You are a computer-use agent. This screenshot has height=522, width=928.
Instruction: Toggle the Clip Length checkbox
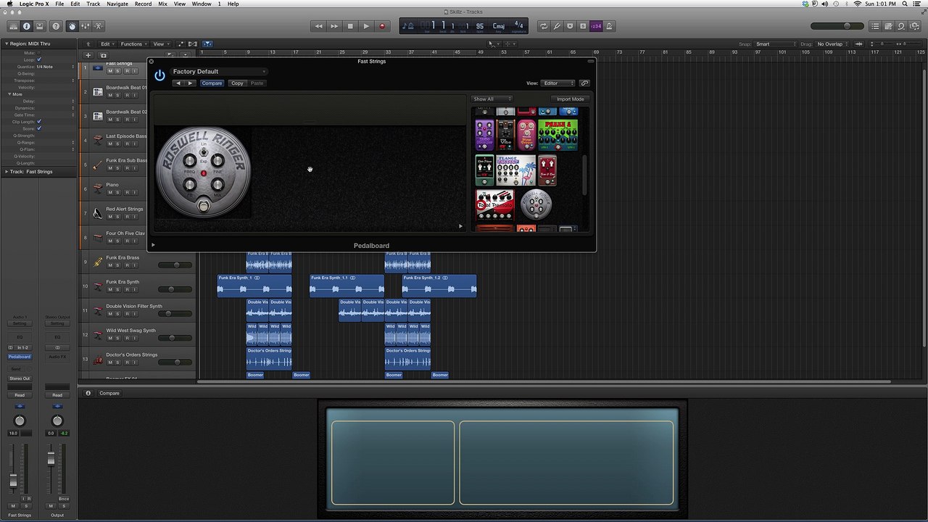tap(39, 122)
